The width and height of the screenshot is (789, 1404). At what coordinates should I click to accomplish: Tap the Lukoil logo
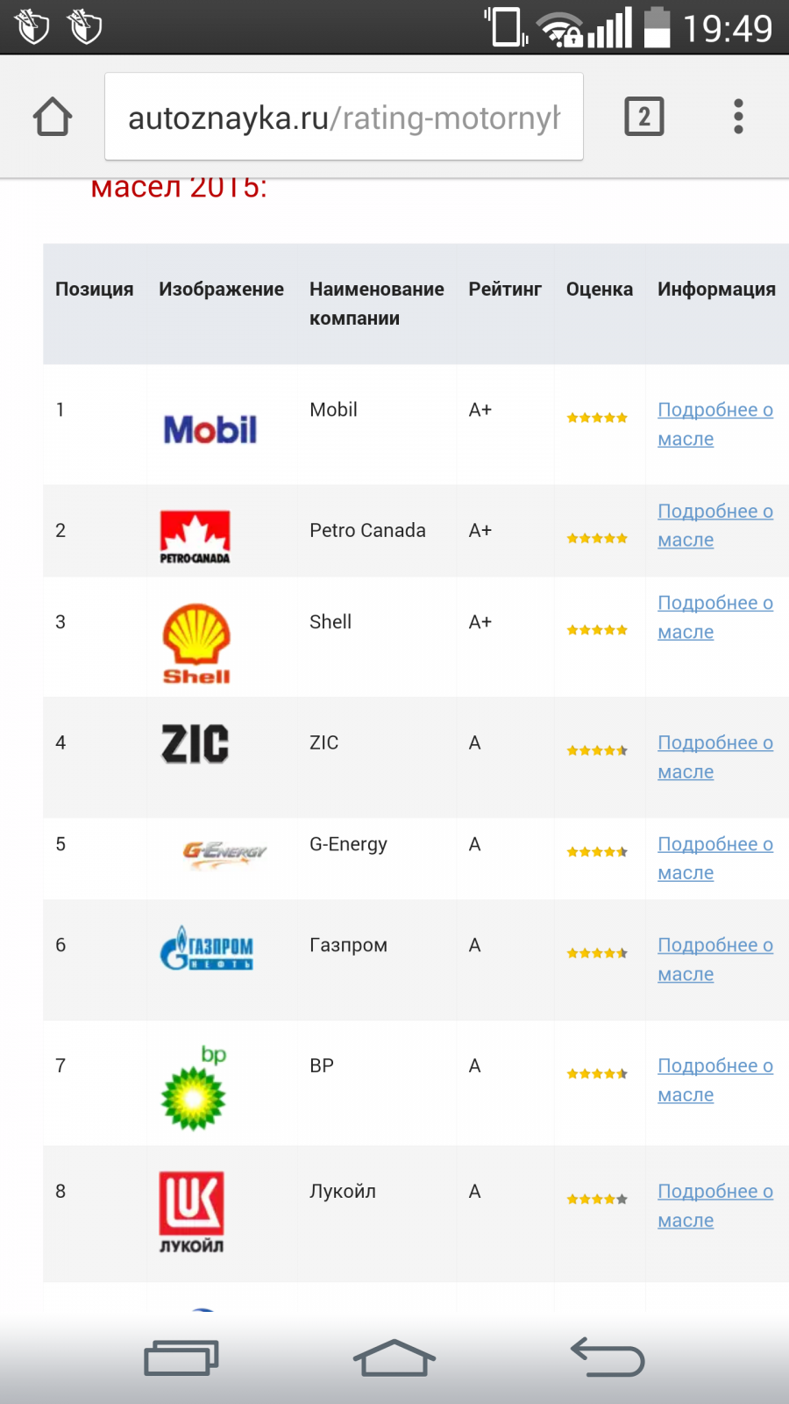(x=191, y=1211)
